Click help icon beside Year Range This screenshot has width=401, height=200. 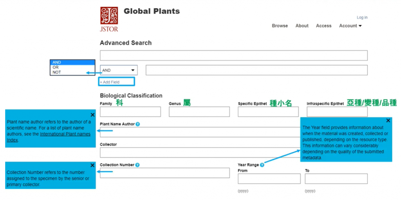[262, 165]
